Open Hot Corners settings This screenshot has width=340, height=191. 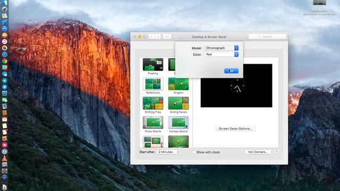click(x=258, y=152)
